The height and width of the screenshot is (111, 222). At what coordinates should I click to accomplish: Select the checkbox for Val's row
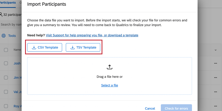[6, 92]
